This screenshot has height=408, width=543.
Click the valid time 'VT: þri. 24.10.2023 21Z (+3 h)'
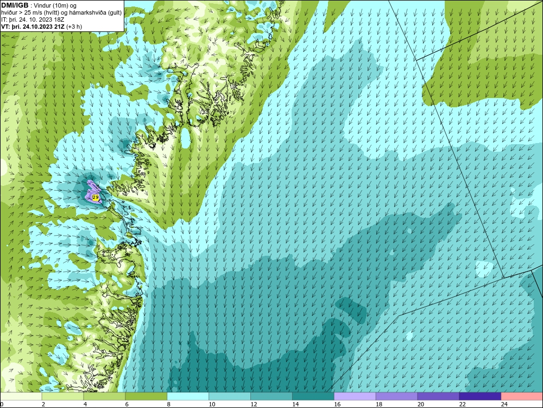42,26
